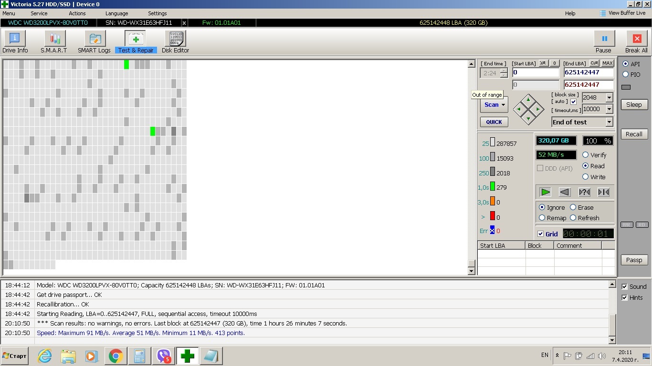
Task: Click the QUICK scan button
Action: (494, 122)
